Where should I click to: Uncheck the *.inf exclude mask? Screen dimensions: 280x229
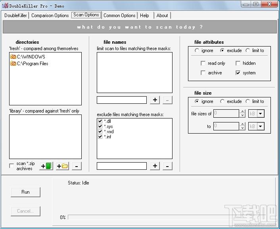pyautogui.click(x=100, y=137)
